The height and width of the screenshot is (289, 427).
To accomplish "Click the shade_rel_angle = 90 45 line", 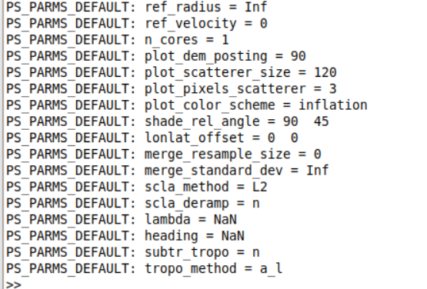I will coord(168,121).
